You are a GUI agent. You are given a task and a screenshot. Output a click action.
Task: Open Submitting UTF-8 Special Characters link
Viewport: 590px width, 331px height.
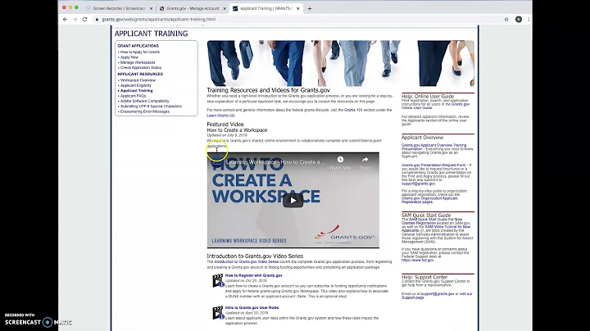151,106
